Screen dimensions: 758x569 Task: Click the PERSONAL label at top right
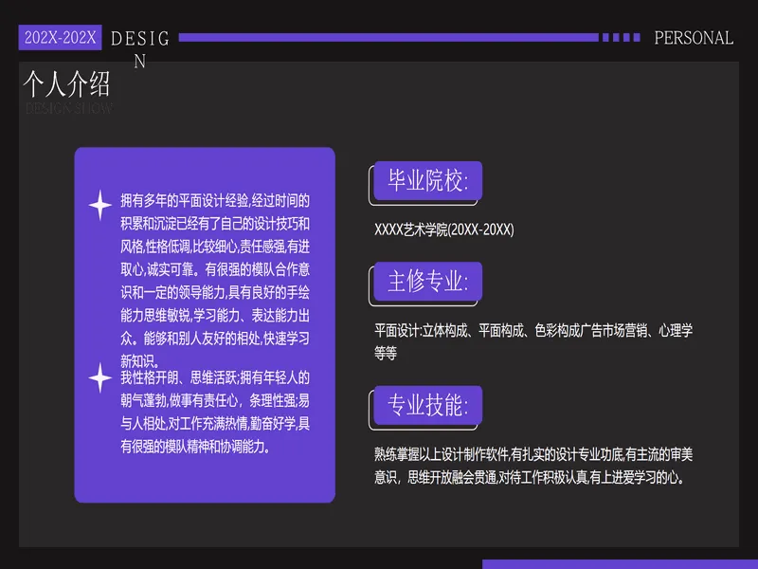coord(694,38)
